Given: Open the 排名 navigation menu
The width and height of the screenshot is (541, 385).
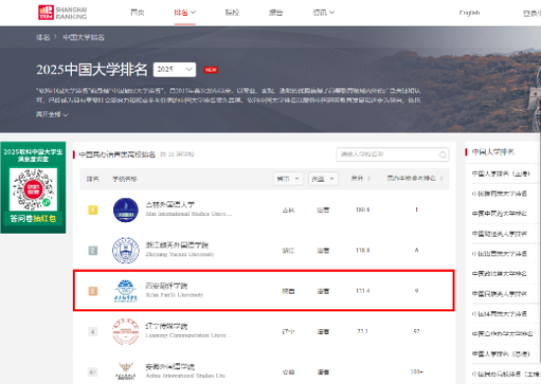Looking at the screenshot, I should [185, 13].
